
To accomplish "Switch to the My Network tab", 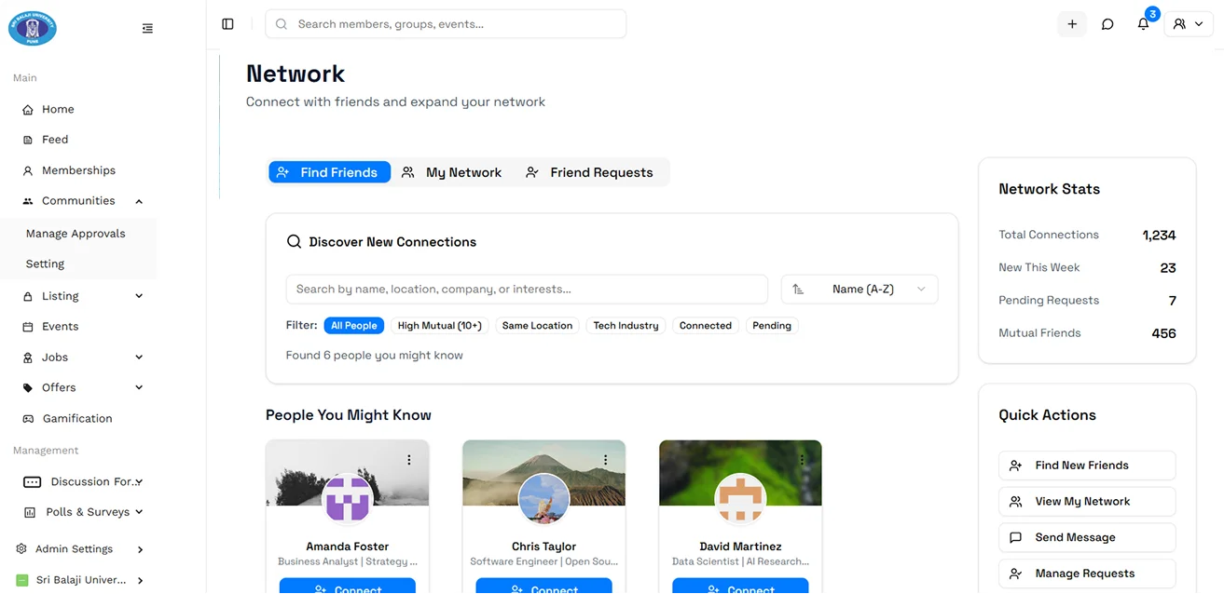I will click(452, 172).
